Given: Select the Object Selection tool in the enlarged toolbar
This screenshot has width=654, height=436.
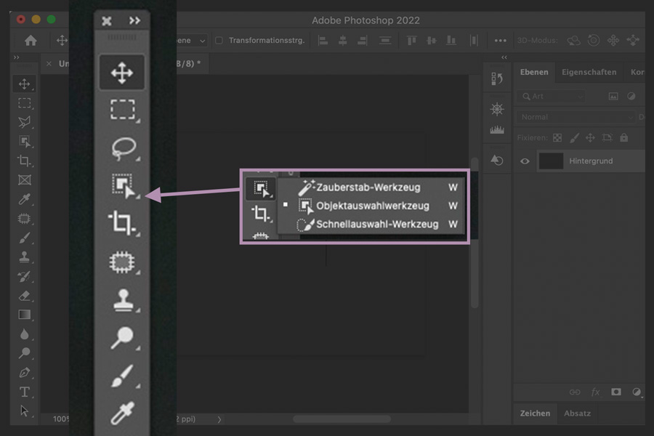Looking at the screenshot, I should pos(124,186).
